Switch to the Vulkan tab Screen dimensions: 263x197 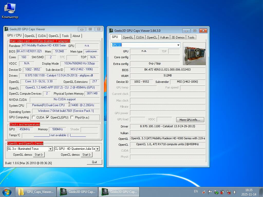(x=164, y=37)
